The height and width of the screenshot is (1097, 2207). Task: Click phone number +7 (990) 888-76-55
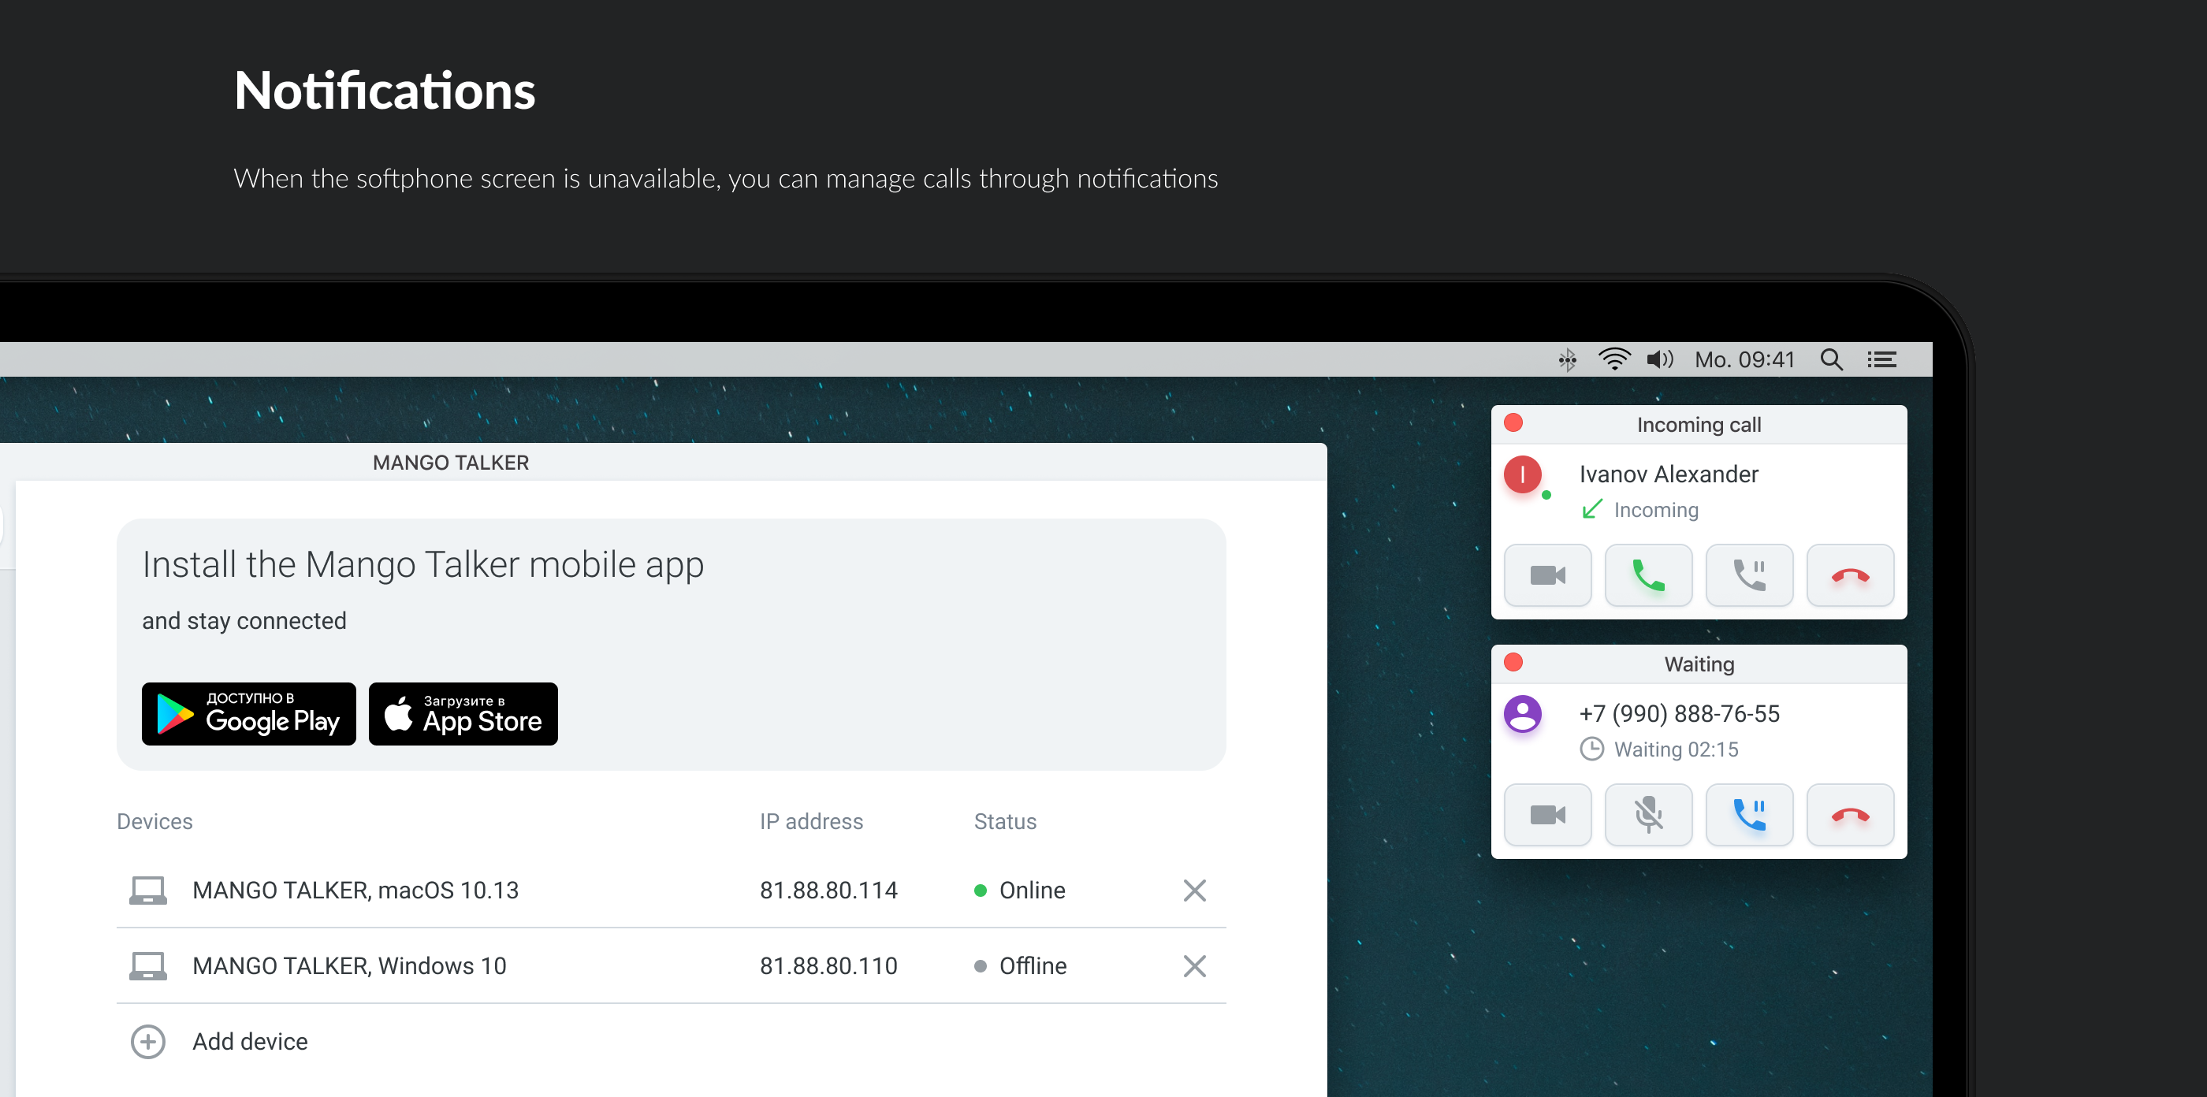coord(1679,714)
